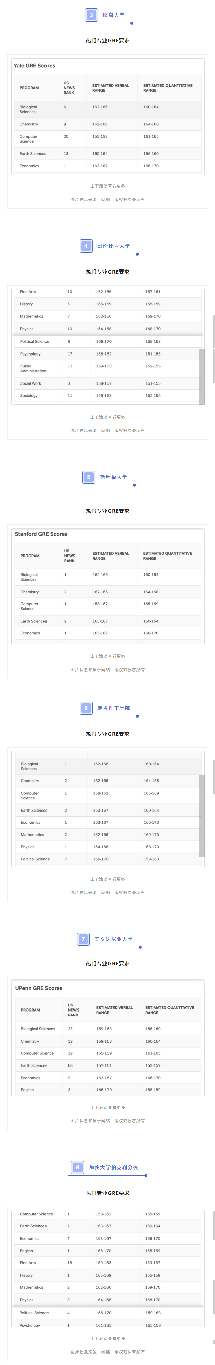Select the 耶鲁大学 section heading
This screenshot has height=1365, width=215.
[114, 15]
